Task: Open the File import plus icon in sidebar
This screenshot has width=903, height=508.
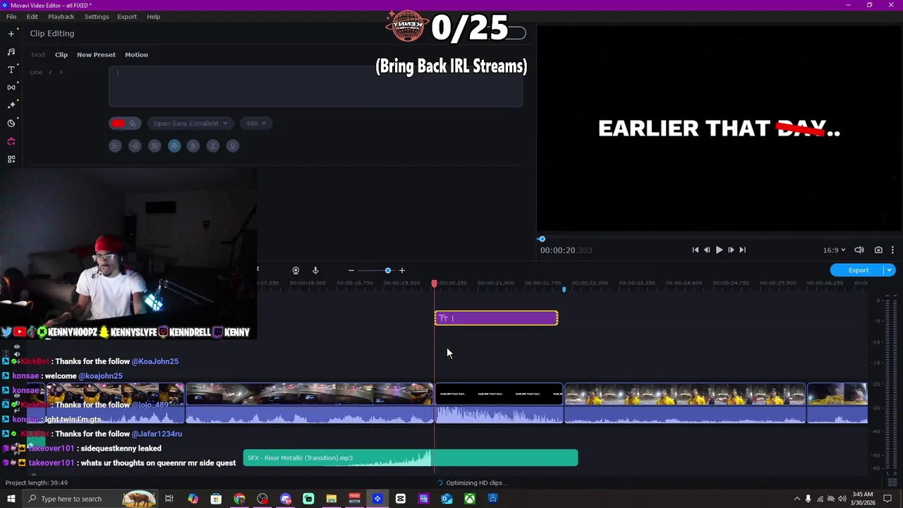Action: pyautogui.click(x=11, y=33)
